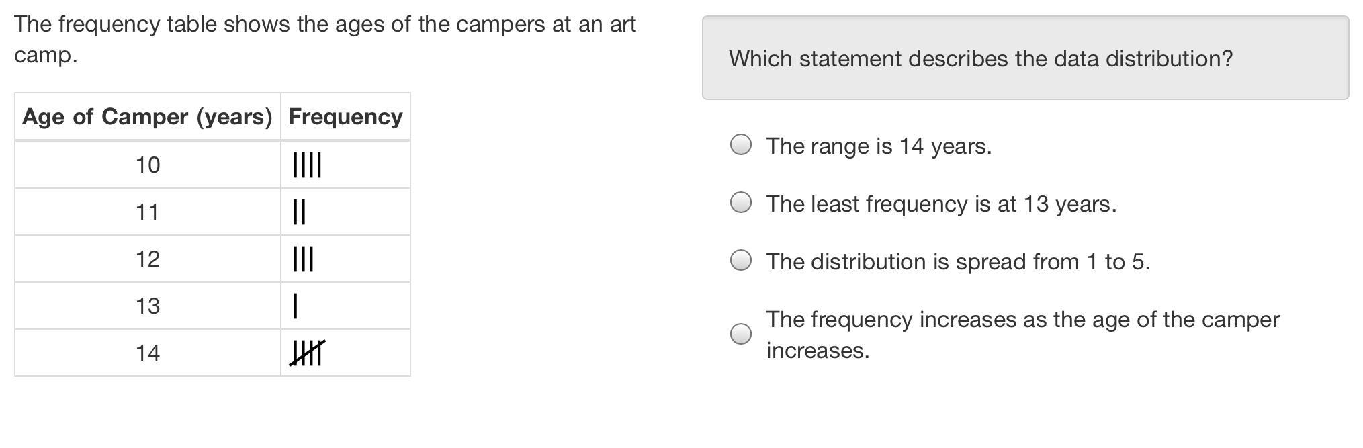This screenshot has width=1363, height=448.
Task: Click the answer text "distribution is spread from 1 to 5"
Action: pyautogui.click(x=958, y=262)
